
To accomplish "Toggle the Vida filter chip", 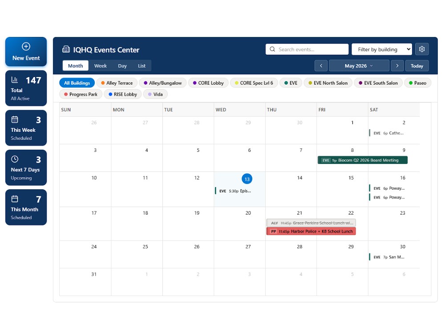I will coord(155,94).
